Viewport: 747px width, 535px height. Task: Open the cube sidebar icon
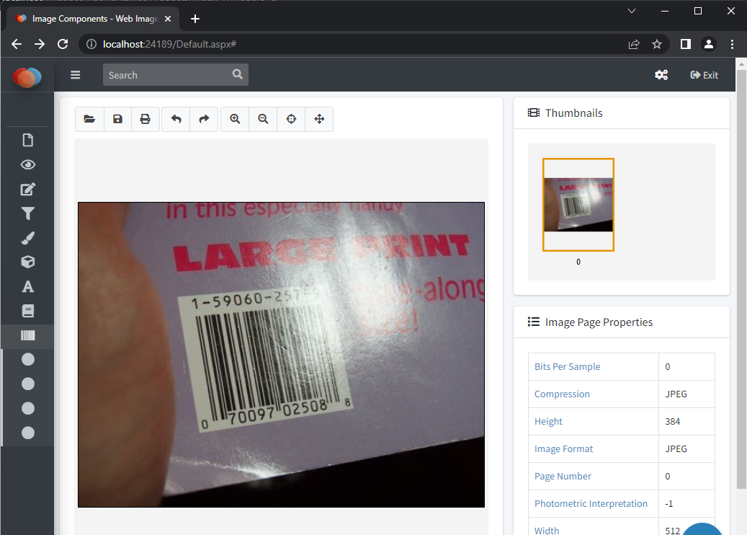coord(28,262)
